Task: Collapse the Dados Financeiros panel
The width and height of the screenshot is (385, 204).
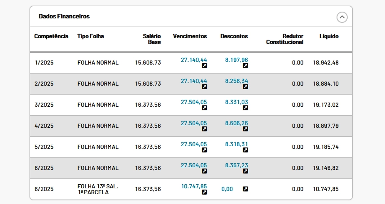Action: pyautogui.click(x=342, y=17)
